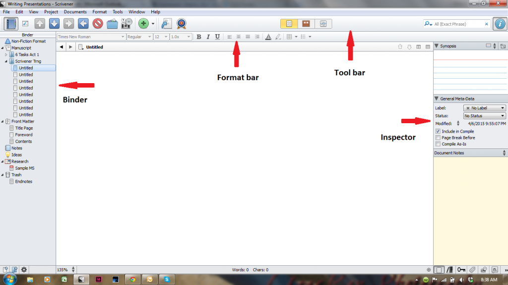Image resolution: width=508 pixels, height=285 pixels.
Task: Adjust the 135% zoom stepper
Action: (73, 270)
